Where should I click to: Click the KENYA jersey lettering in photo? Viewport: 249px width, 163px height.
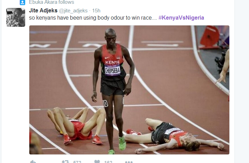112,62
